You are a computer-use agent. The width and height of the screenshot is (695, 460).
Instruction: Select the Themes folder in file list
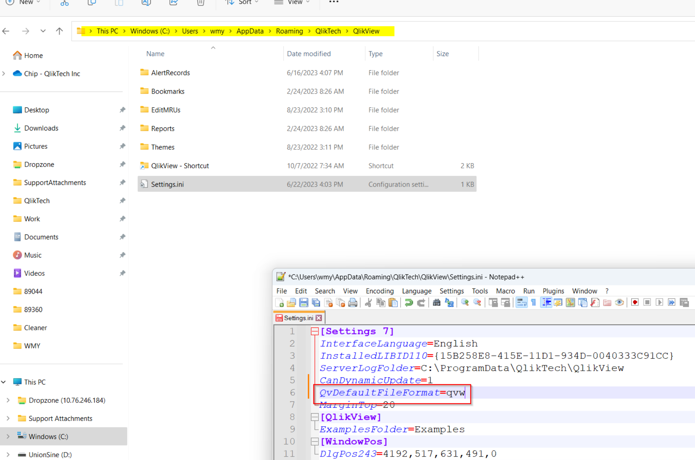click(162, 147)
